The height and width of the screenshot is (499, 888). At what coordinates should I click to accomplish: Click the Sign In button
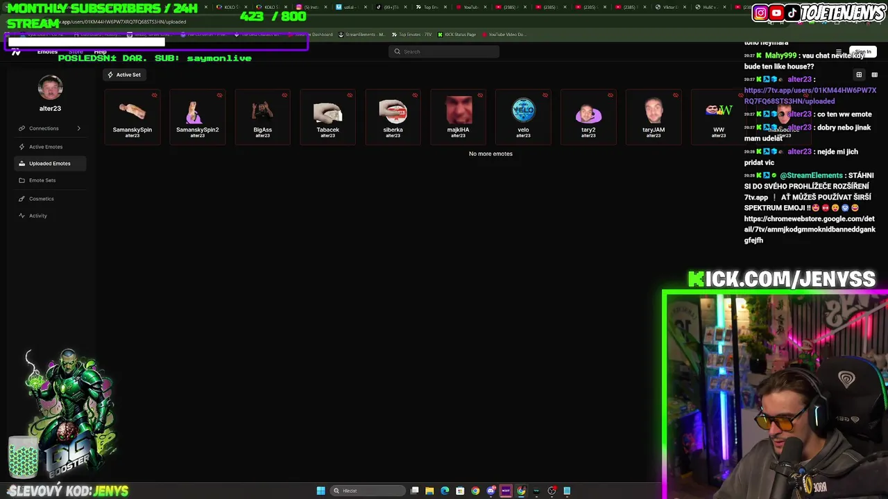pyautogui.click(x=862, y=52)
